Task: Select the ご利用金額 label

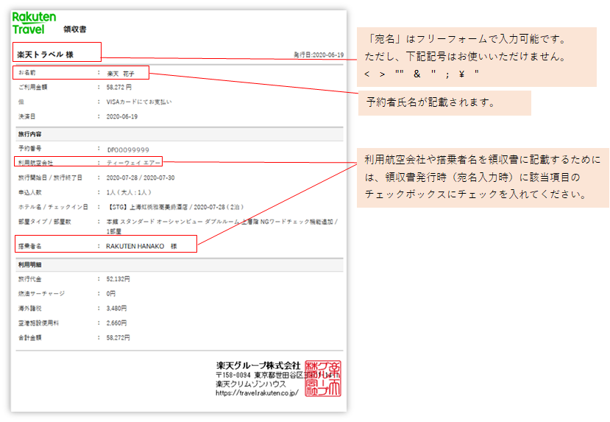Action: pos(32,87)
